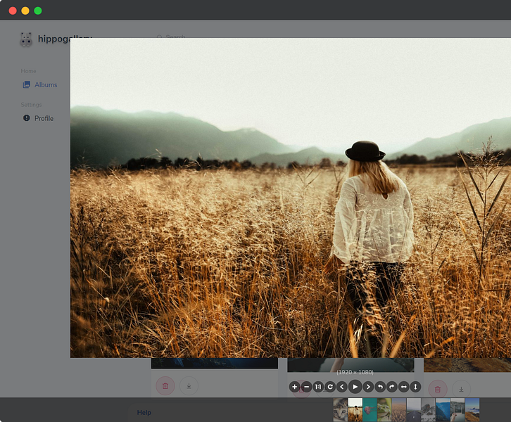Open the cat thumbnail in the filmstrip
This screenshot has height=422, width=511.
[340, 410]
